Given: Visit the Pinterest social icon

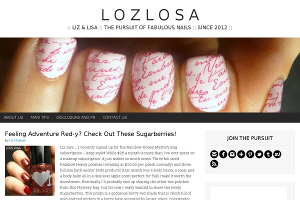Looking at the screenshot, I should click(x=250, y=154).
